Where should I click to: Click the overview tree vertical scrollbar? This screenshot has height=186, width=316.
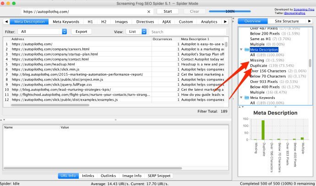tap(310, 63)
